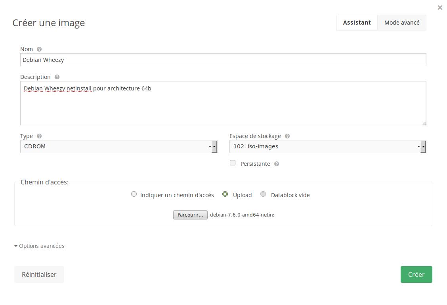Click the help icon beside Description
Viewport: 447px width, 305px height.
(57, 77)
